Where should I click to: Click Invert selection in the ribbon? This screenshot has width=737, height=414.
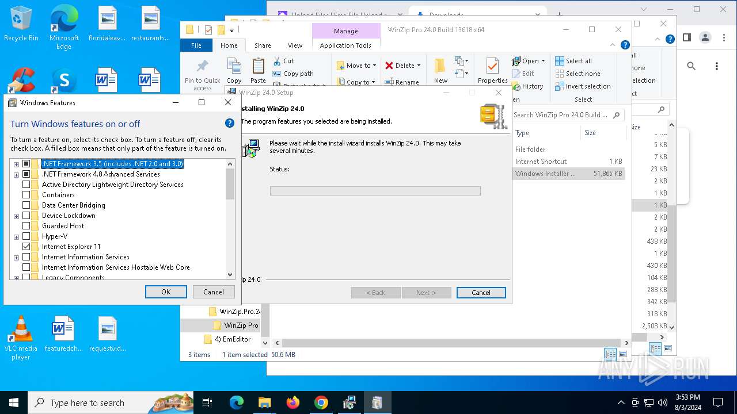point(583,86)
